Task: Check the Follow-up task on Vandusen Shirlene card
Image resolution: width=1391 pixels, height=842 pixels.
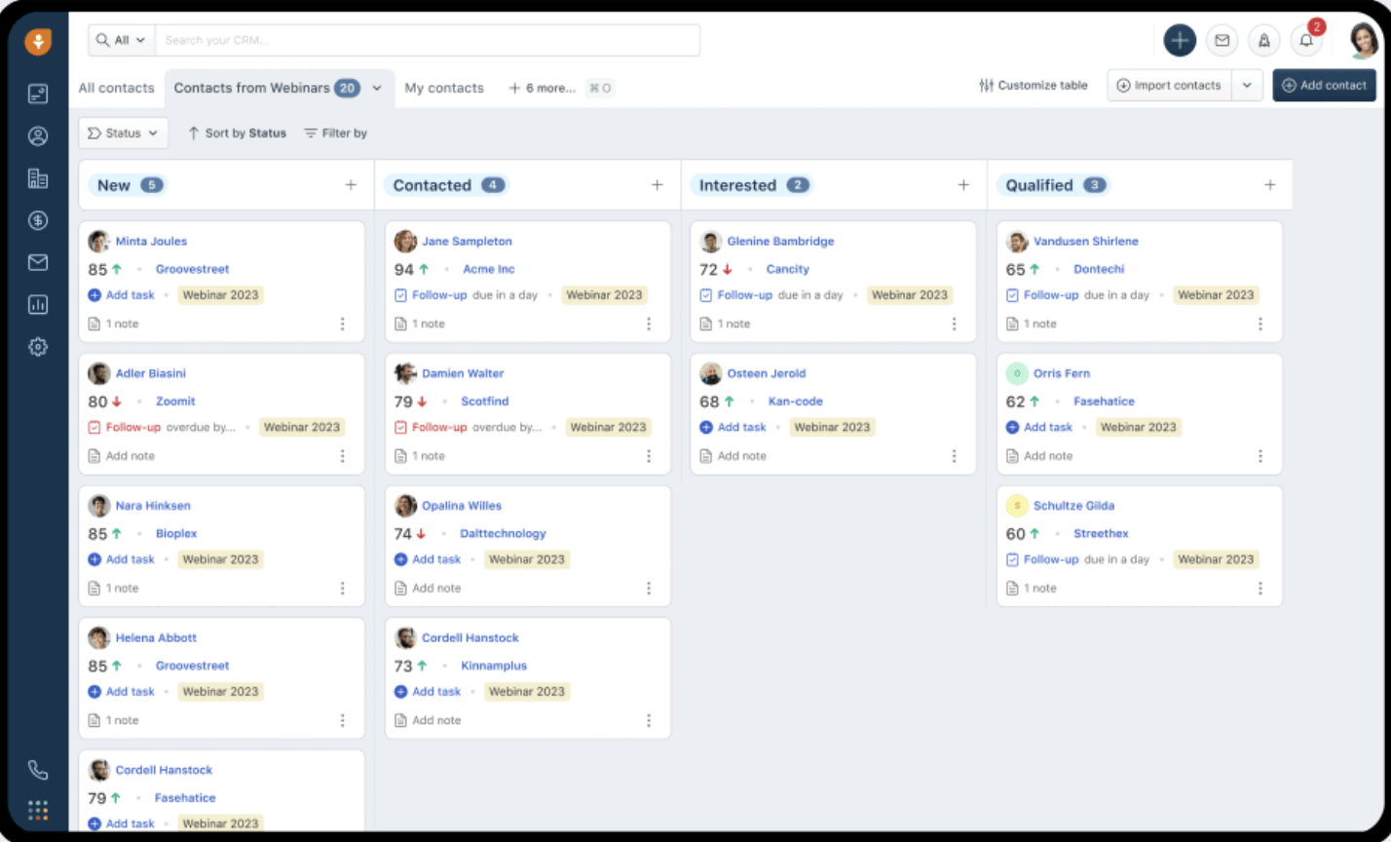Action: pyautogui.click(x=1012, y=295)
